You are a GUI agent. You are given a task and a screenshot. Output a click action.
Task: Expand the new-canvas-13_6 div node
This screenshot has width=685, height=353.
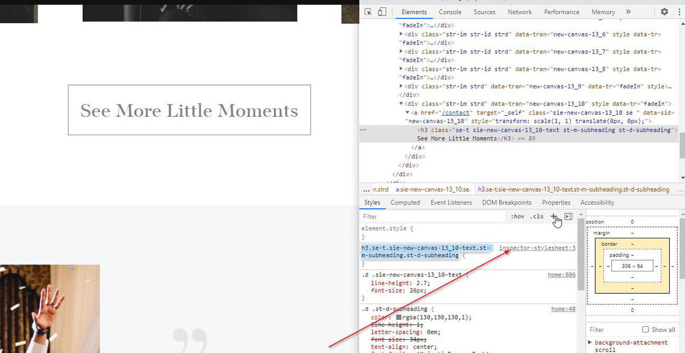click(401, 34)
